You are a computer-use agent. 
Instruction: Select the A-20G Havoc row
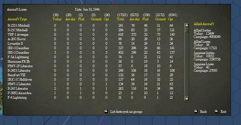[91, 39]
